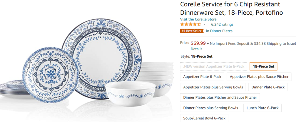
Task: Click the #1 Best Seller badge
Action: [x=192, y=31]
